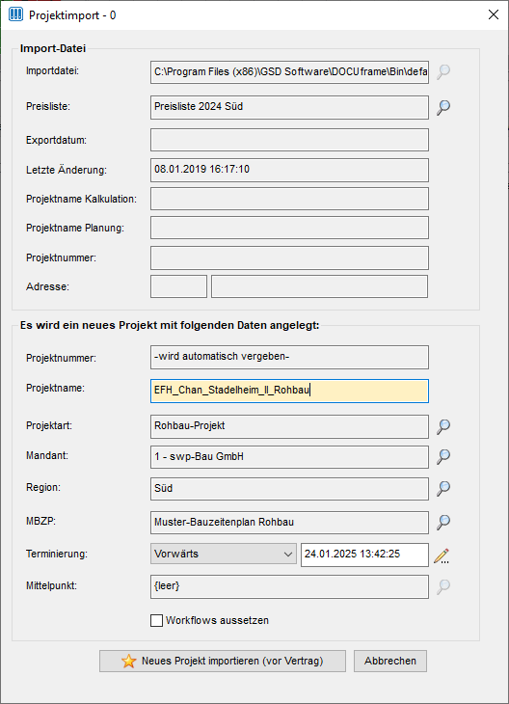
Task: Click Neues Projekt importieren (vor Vertrag)
Action: click(x=223, y=661)
